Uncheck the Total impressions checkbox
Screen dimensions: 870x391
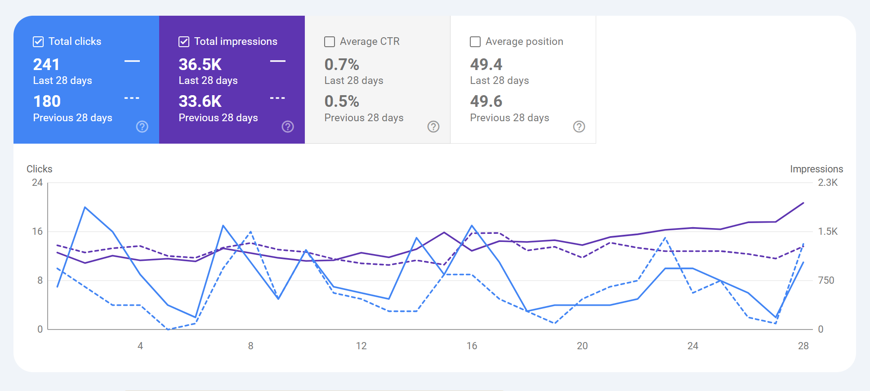point(184,42)
